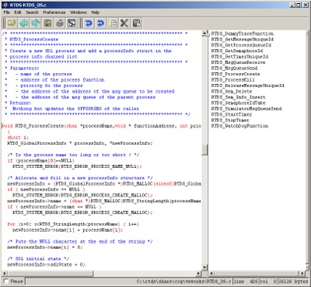Click the 'Allocate and fill in' comment line
The image size is (311, 287).
tap(80, 177)
